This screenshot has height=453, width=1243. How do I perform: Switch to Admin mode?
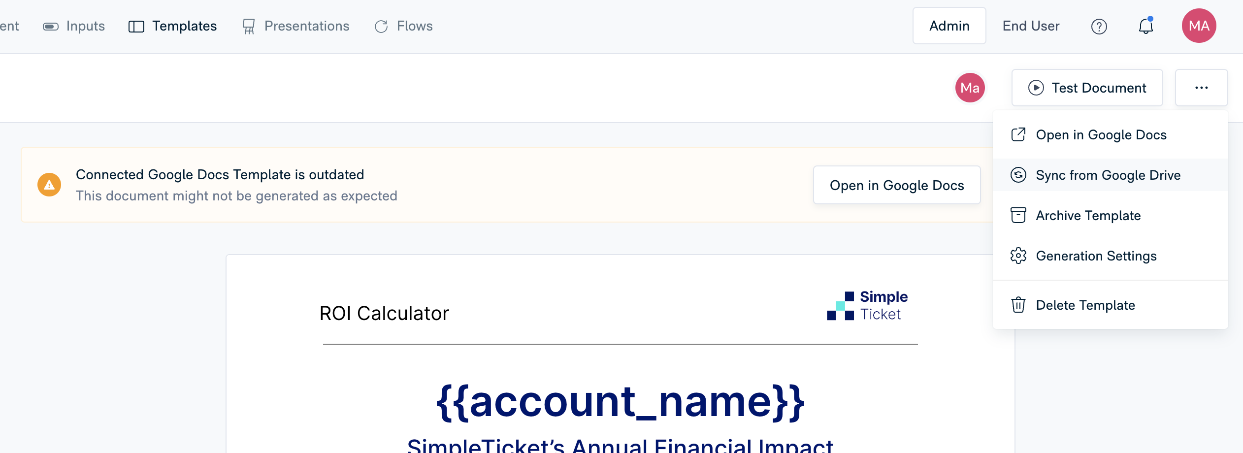[x=949, y=26]
